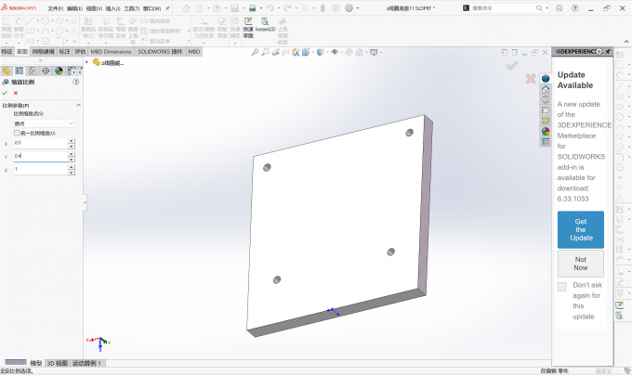This screenshot has width=632, height=375.
Task: Click the Home icon in quick access toolbar
Action: pyautogui.click(x=186, y=8)
